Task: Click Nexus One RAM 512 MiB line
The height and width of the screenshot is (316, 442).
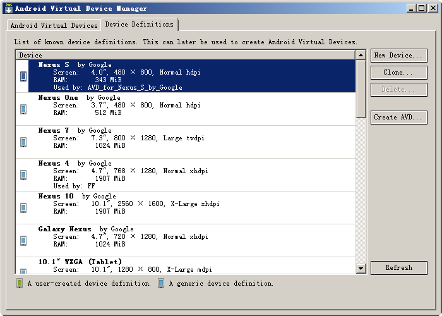Action: [x=87, y=113]
